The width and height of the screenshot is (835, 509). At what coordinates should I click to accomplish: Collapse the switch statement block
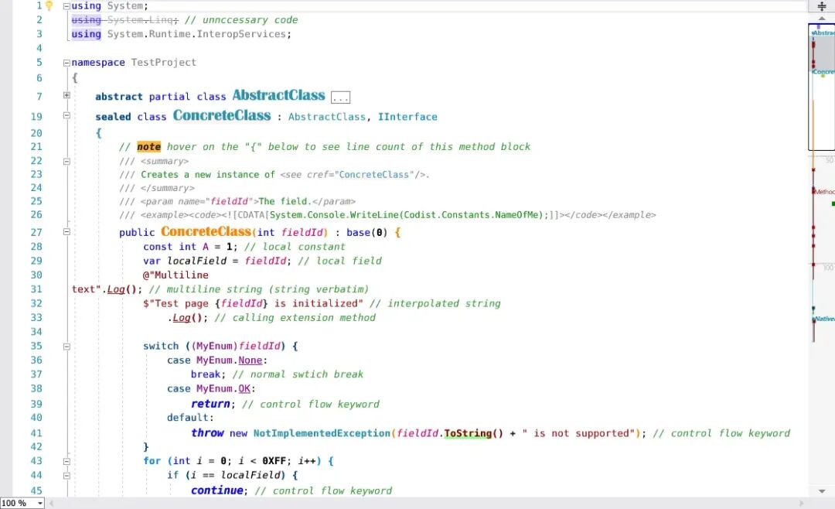pos(66,347)
